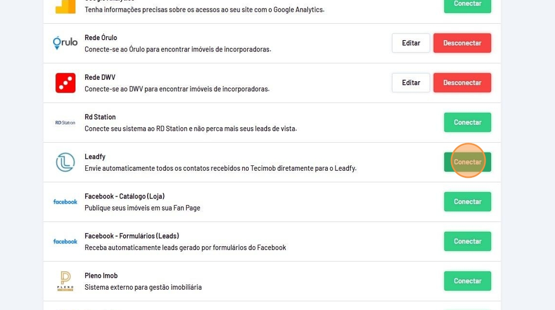
Task: Connect the Google Analytics integration
Action: pyautogui.click(x=467, y=4)
